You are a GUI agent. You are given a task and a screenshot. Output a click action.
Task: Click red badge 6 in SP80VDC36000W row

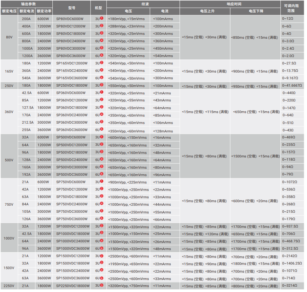[102, 56]
